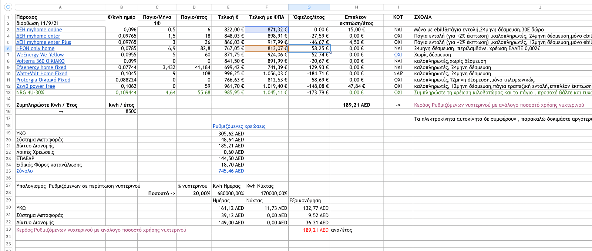This screenshot has height=251, width=592.
Task: Select column C header
Action: (157, 7)
